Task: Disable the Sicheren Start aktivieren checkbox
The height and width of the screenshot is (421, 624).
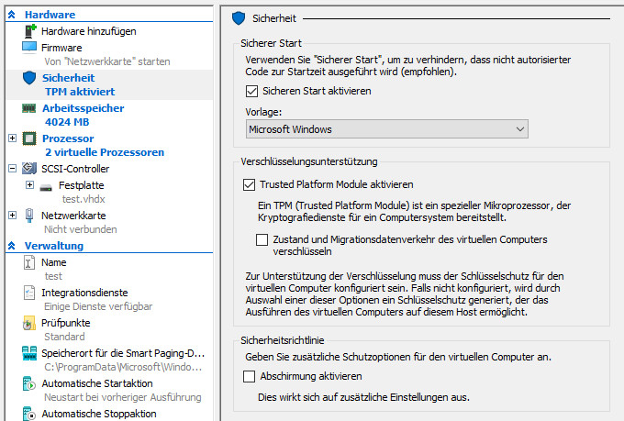Action: [x=252, y=92]
